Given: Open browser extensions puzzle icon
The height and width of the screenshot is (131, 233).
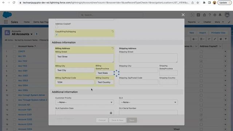Looking at the screenshot, I should (204, 3).
